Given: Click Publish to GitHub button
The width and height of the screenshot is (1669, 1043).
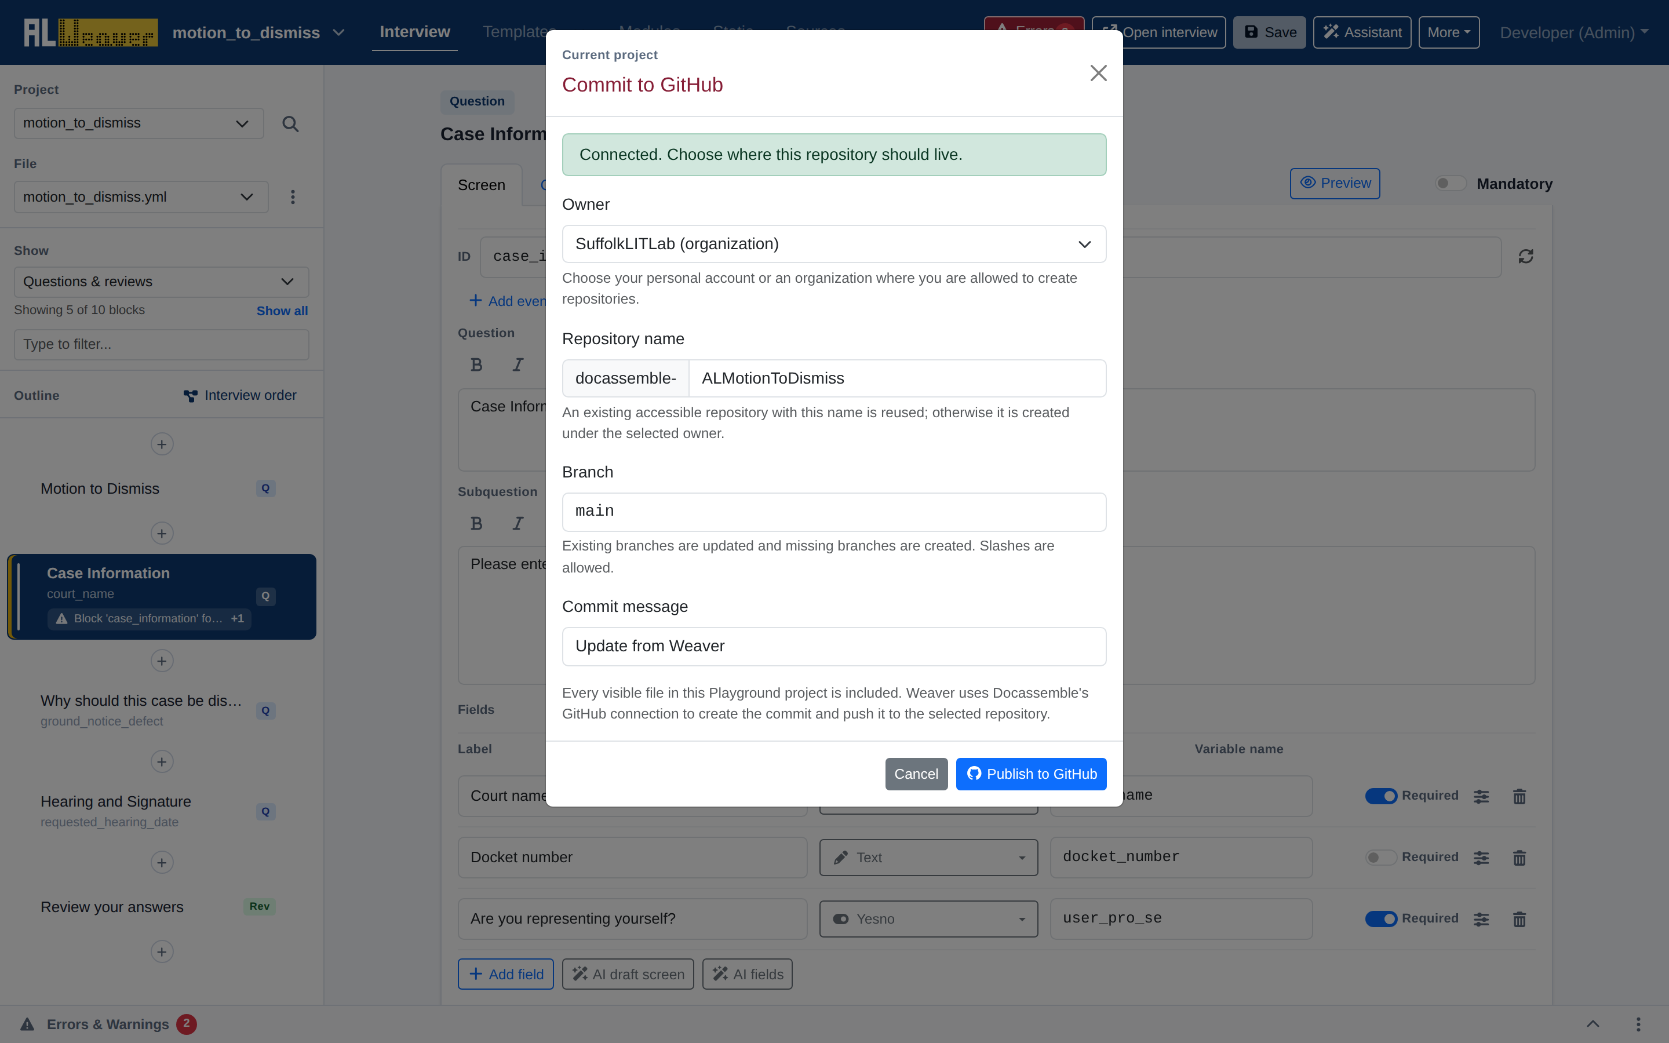Looking at the screenshot, I should 1031,774.
